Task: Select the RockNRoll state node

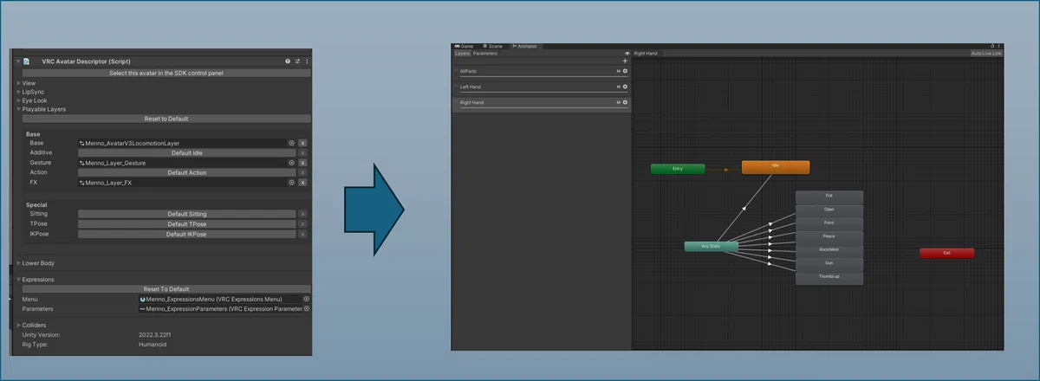Action: tap(829, 249)
